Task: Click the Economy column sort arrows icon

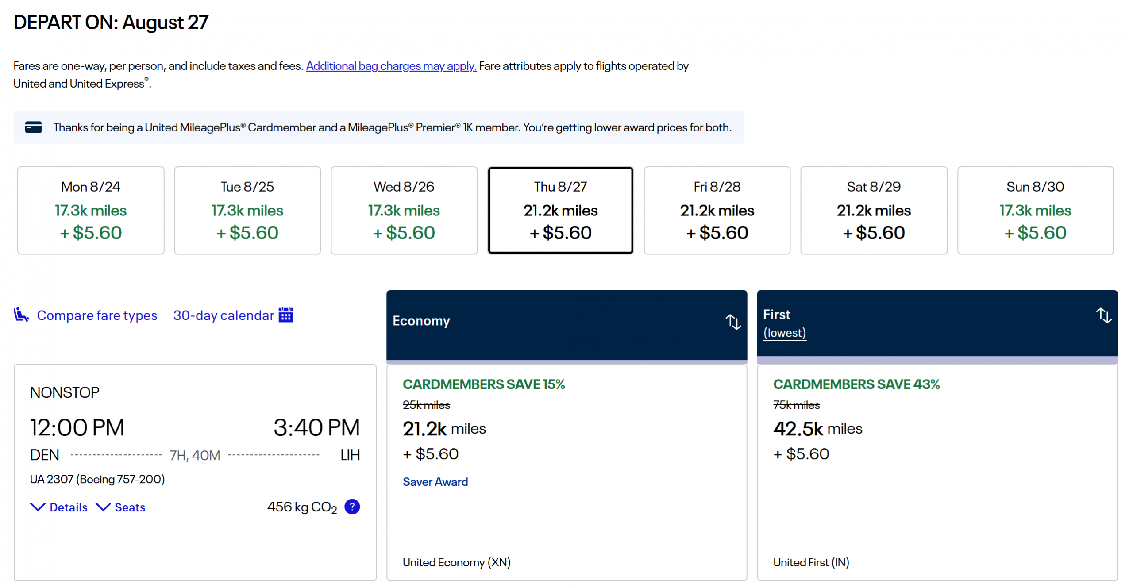Action: 732,322
